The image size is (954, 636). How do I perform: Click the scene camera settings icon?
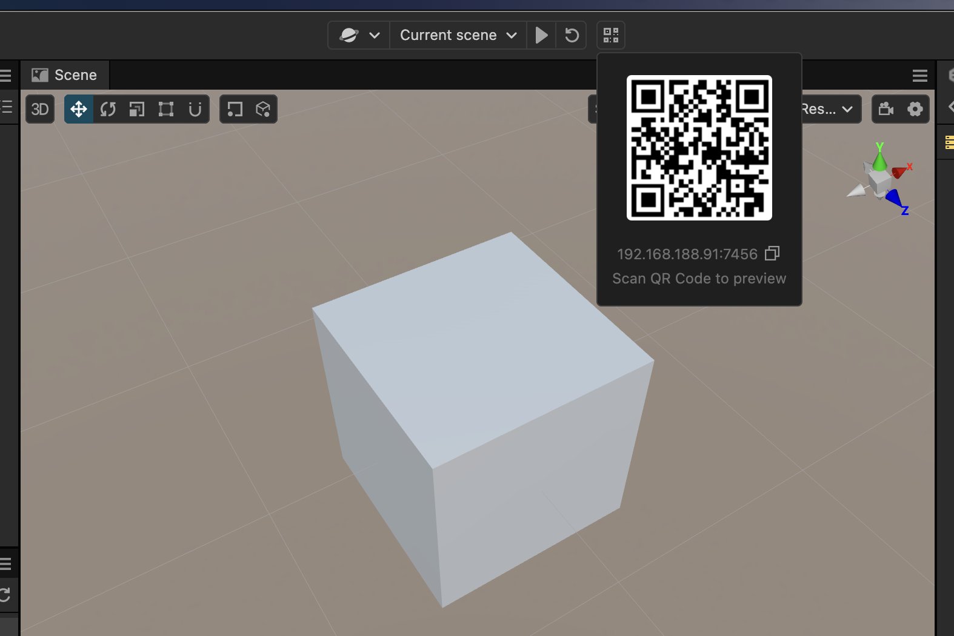886,109
